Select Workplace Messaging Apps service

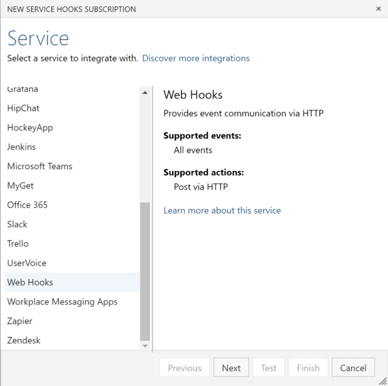coord(62,301)
